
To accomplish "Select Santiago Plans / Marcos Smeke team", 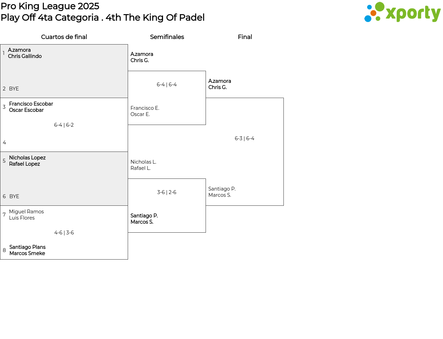I will tap(27, 250).
